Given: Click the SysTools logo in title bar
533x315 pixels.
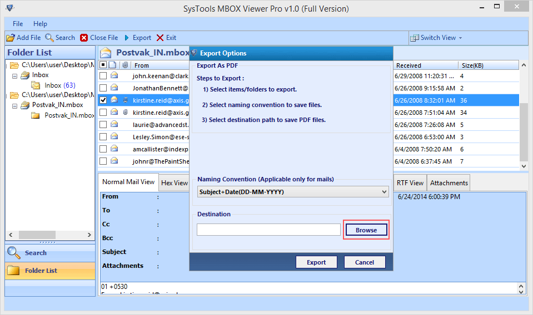Looking at the screenshot, I should click(x=10, y=8).
